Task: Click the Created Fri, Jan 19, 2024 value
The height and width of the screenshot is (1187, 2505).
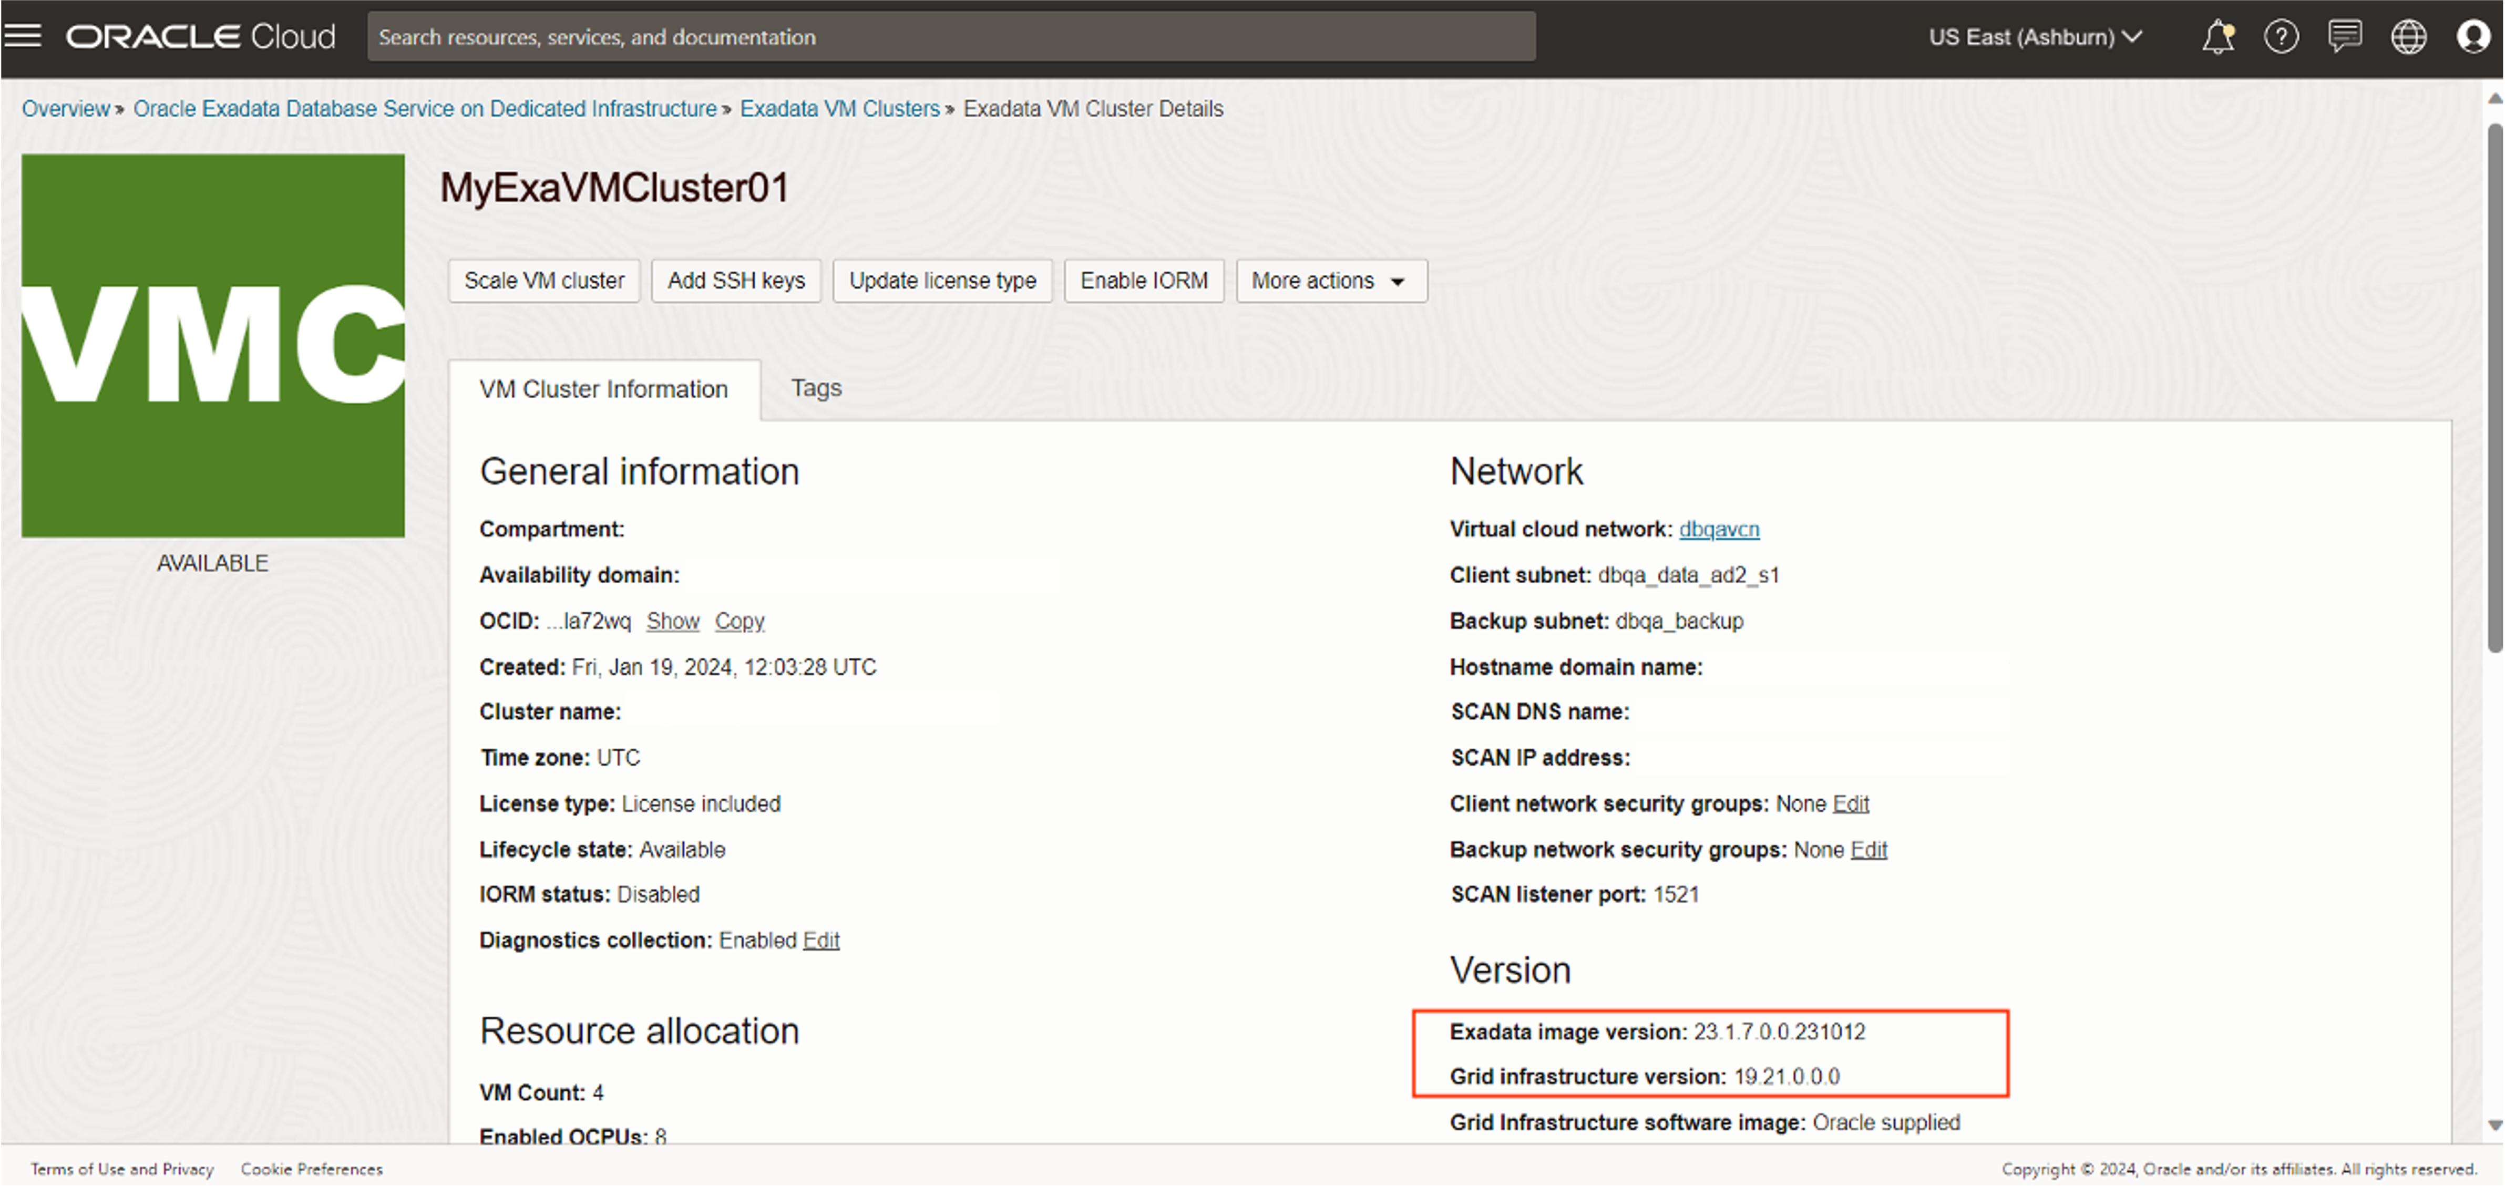Action: point(724,668)
